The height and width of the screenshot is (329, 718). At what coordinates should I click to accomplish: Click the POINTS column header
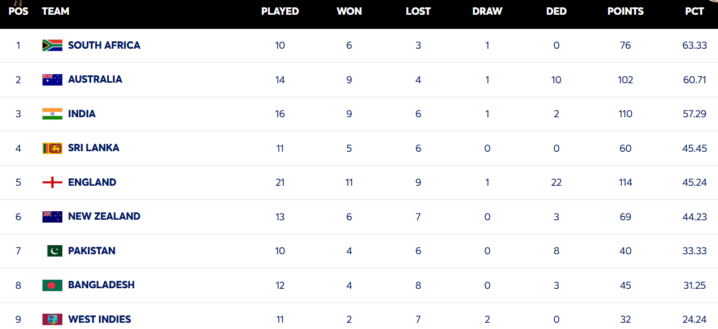625,11
